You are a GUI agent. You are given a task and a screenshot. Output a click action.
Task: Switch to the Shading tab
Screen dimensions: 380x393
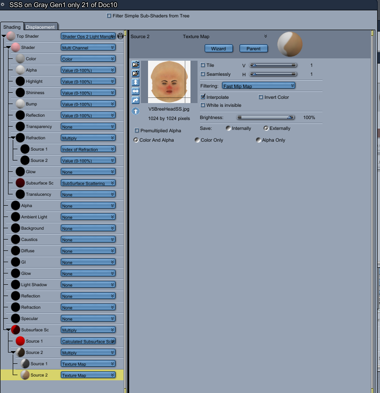[12, 26]
